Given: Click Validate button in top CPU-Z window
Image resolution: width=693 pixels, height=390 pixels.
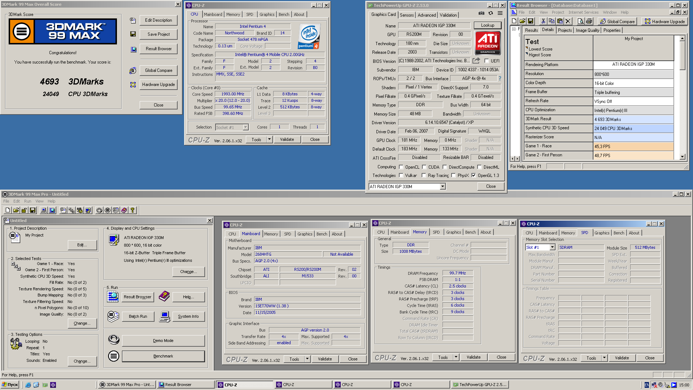Looking at the screenshot, I should 287,139.
